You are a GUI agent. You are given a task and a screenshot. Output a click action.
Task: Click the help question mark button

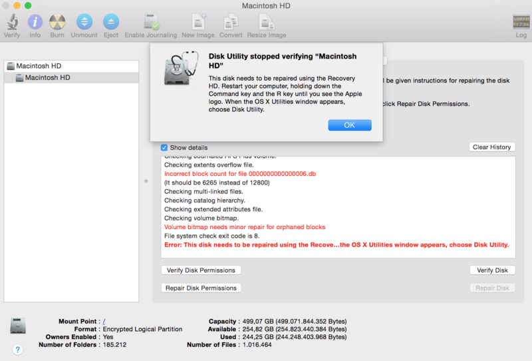point(18,350)
